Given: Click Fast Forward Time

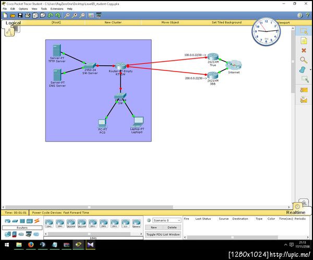Looking at the screenshot, I should [76, 212].
